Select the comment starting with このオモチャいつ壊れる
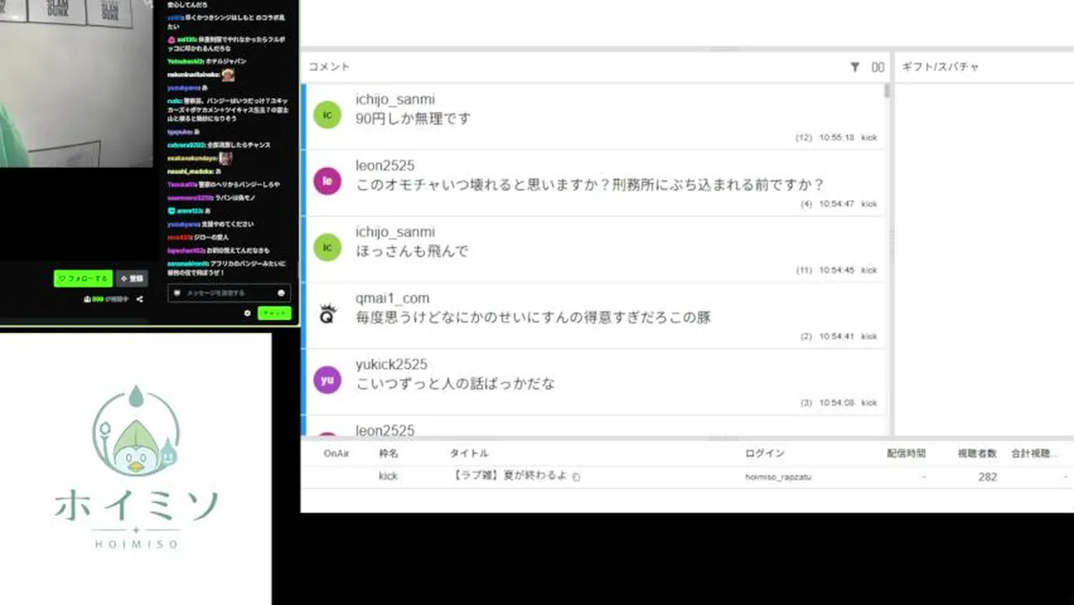Image resolution: width=1074 pixels, height=605 pixels. tap(590, 185)
